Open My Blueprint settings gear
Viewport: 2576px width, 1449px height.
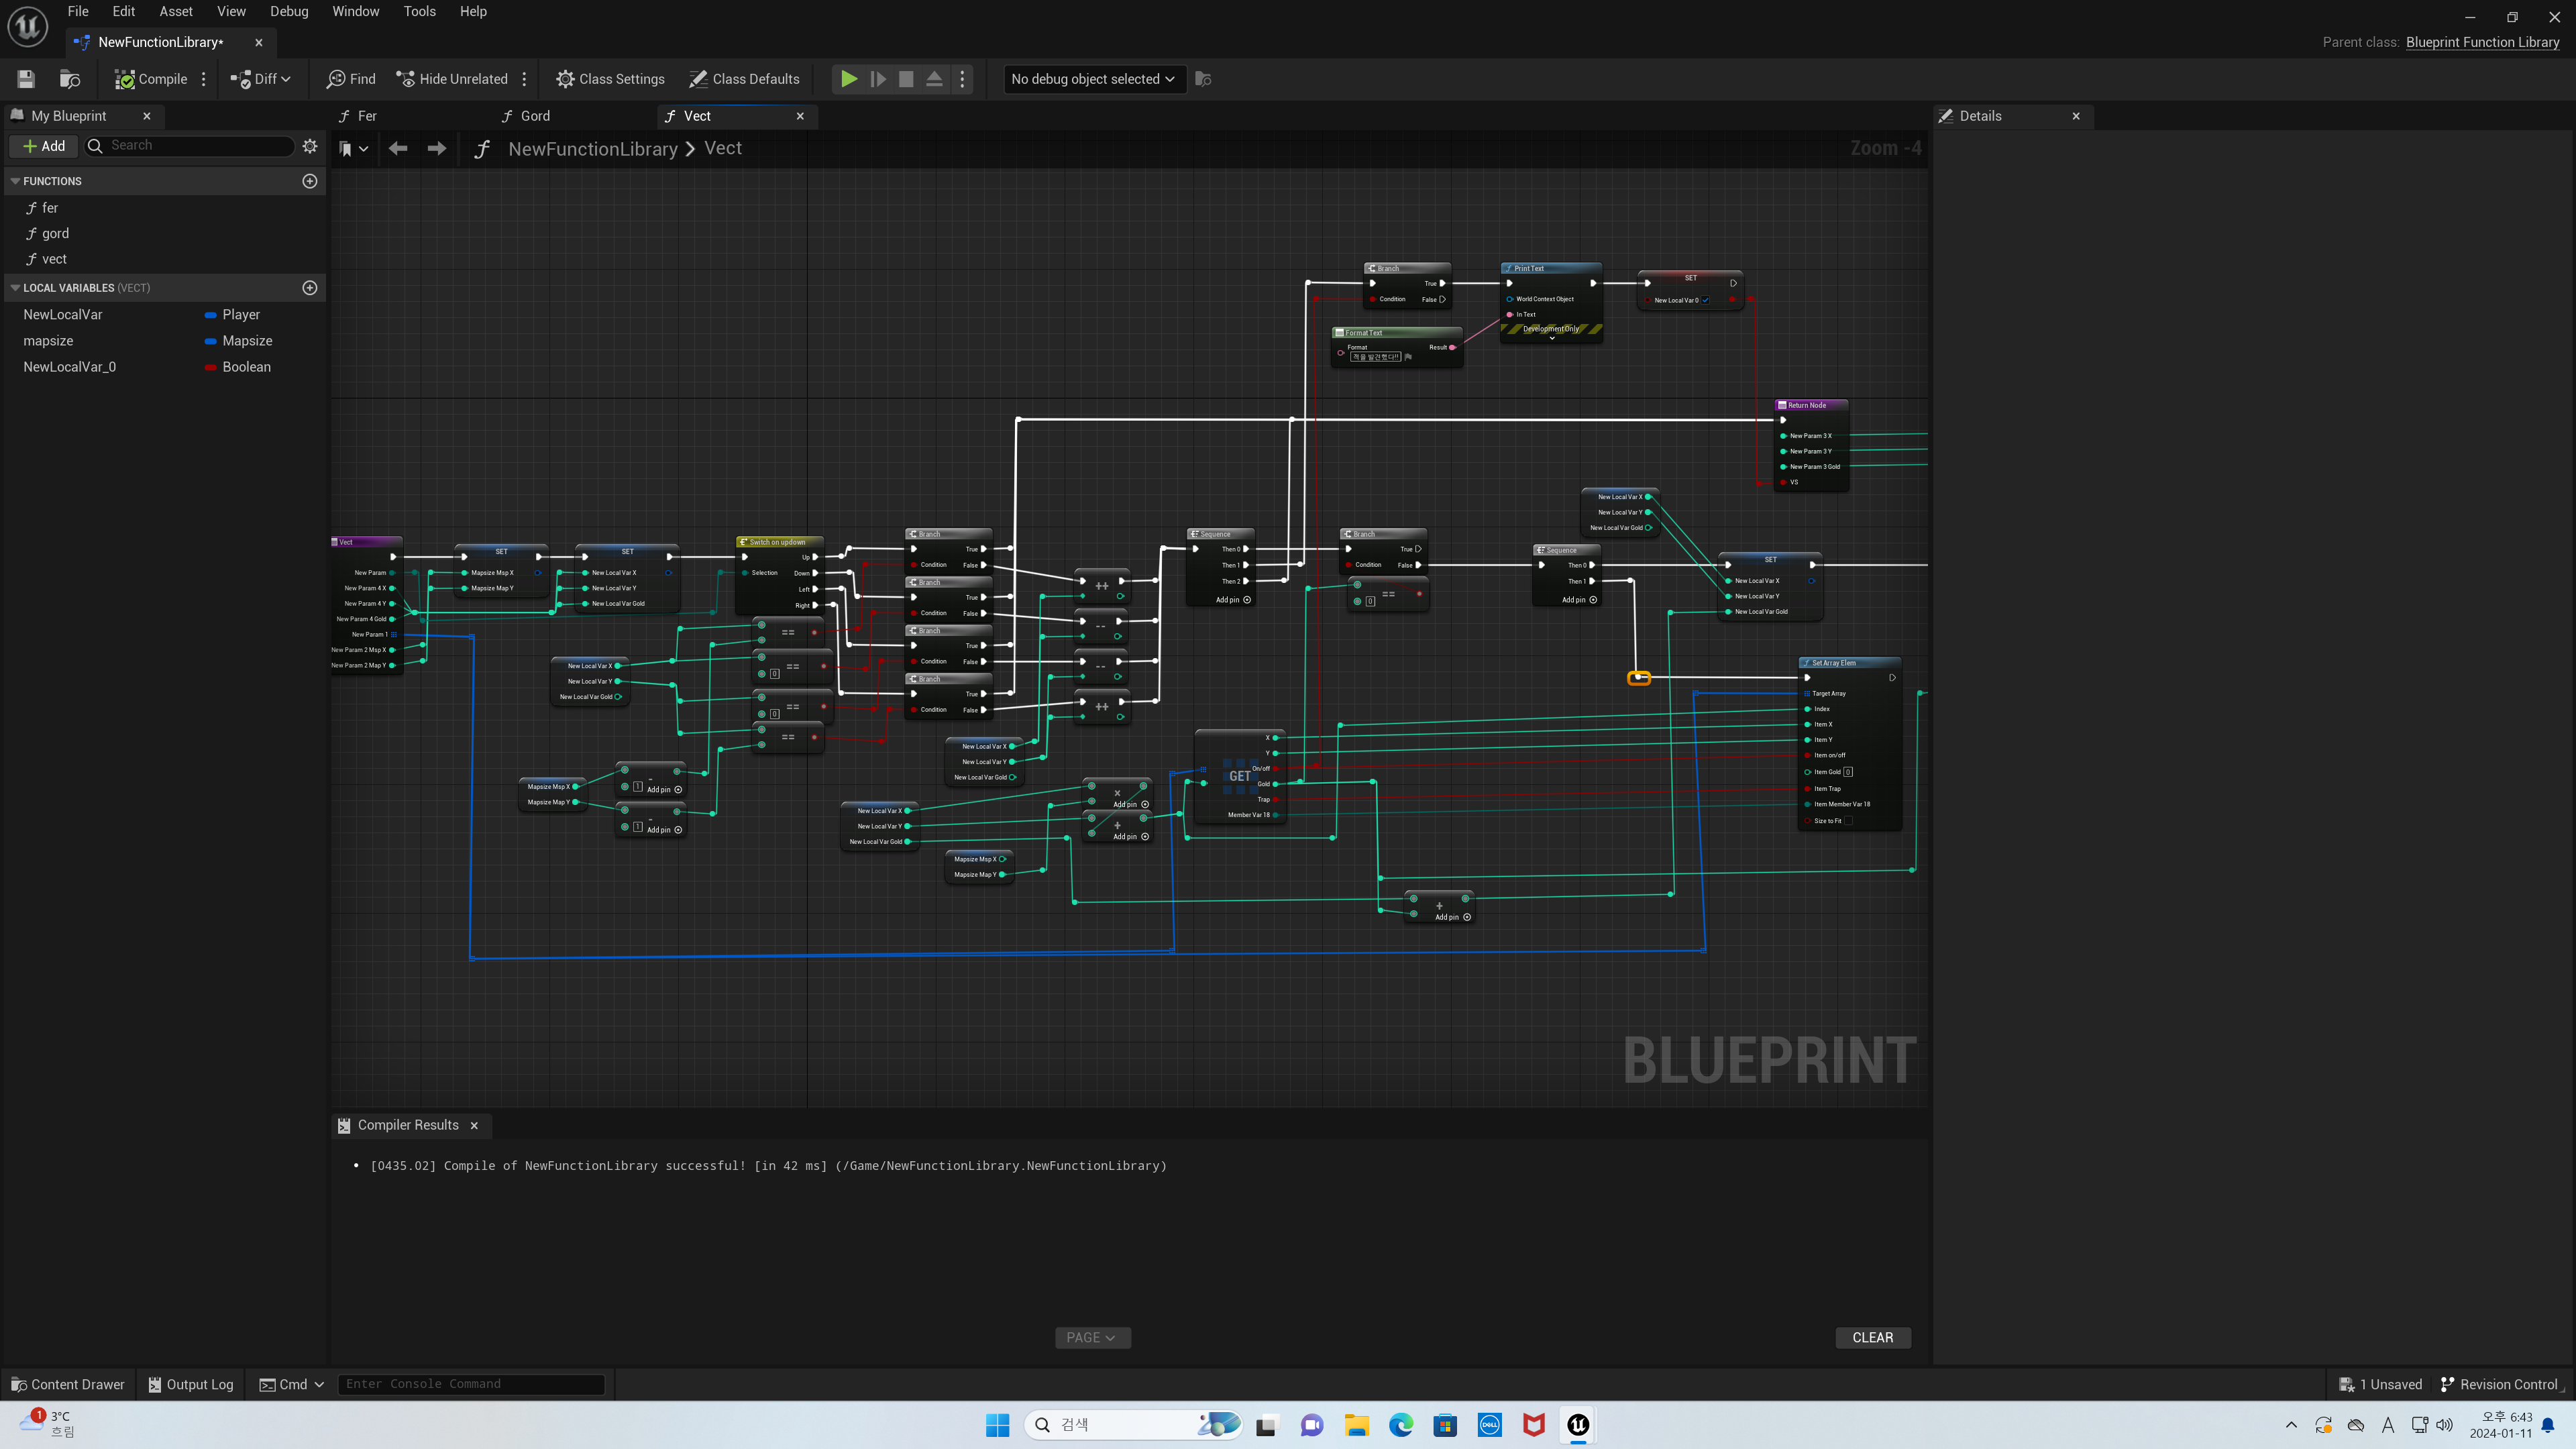310,146
